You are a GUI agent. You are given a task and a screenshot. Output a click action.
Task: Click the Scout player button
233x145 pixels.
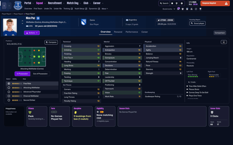pyautogui.click(x=197, y=23)
